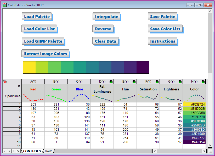Image resolution: width=215 pixels, height=156 pixels.
Task: Click the Extract Image Colors button
Action: [x=46, y=54]
